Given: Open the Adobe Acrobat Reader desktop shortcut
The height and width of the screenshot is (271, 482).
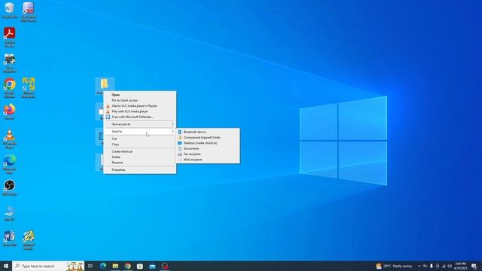Looking at the screenshot, I should click(10, 37).
